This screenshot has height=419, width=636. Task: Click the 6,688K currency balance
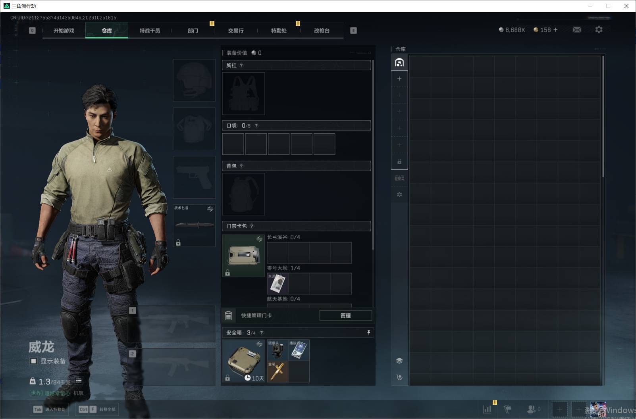[x=512, y=30]
